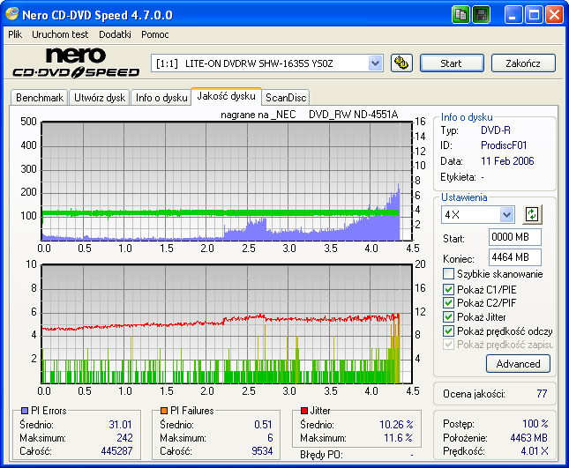Screen dimensions: 569x468
Task: Switch to the Utwórz dysk tab
Action: [100, 98]
